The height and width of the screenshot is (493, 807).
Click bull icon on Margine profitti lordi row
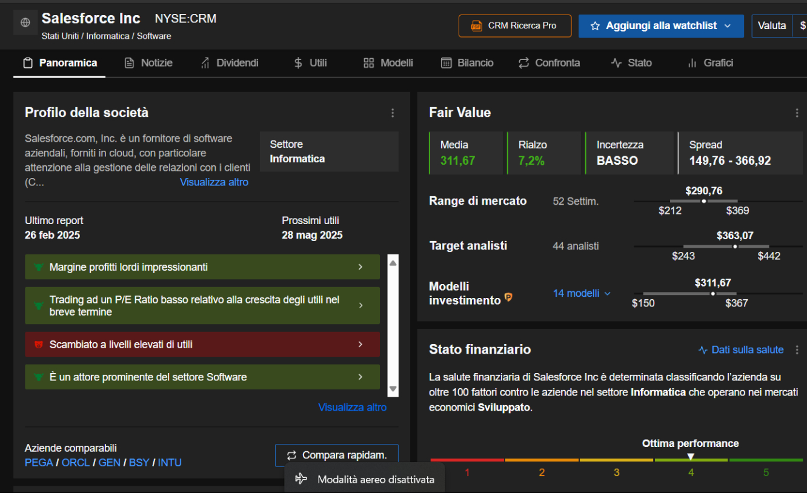tap(39, 267)
